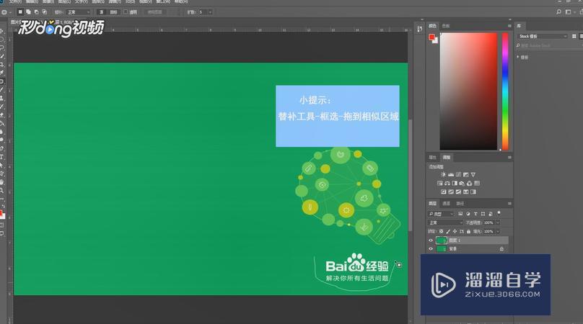Toggle filter for adjustment layers
583x324 pixels.
point(468,214)
